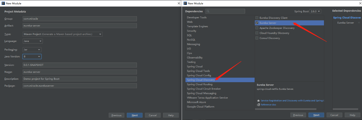The image size is (362, 120).
Task: Click the search magnifier icon in Dependencies
Action: click(208, 11)
